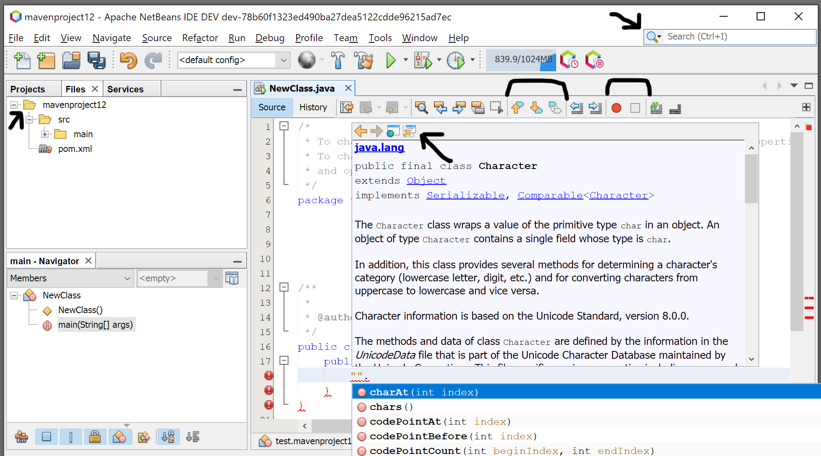Toggle a bookmark on the current line

tap(555, 108)
